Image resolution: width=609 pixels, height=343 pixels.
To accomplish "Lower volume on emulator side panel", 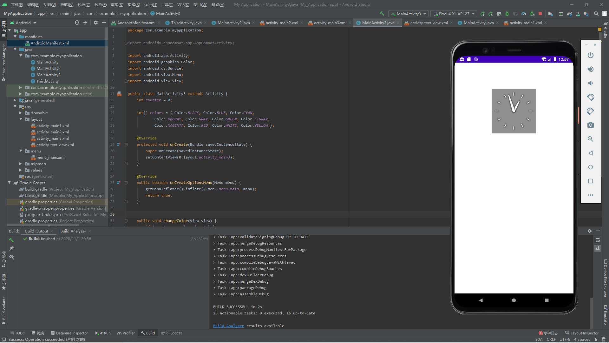I will (590, 83).
